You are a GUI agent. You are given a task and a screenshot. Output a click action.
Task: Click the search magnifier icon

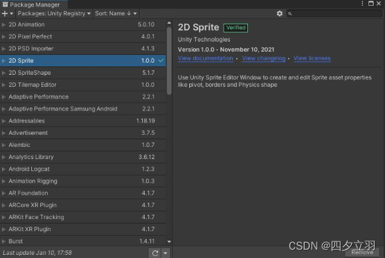tap(290, 14)
